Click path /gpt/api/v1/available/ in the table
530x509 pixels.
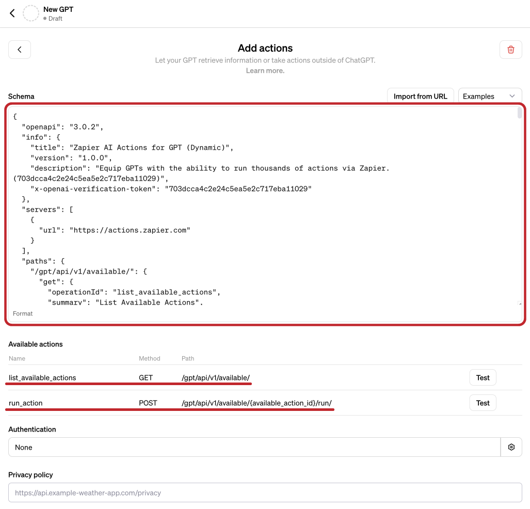coord(216,378)
